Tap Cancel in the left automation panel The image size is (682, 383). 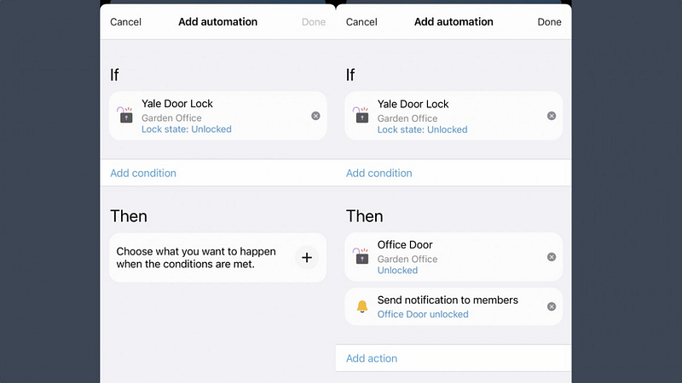coord(125,22)
